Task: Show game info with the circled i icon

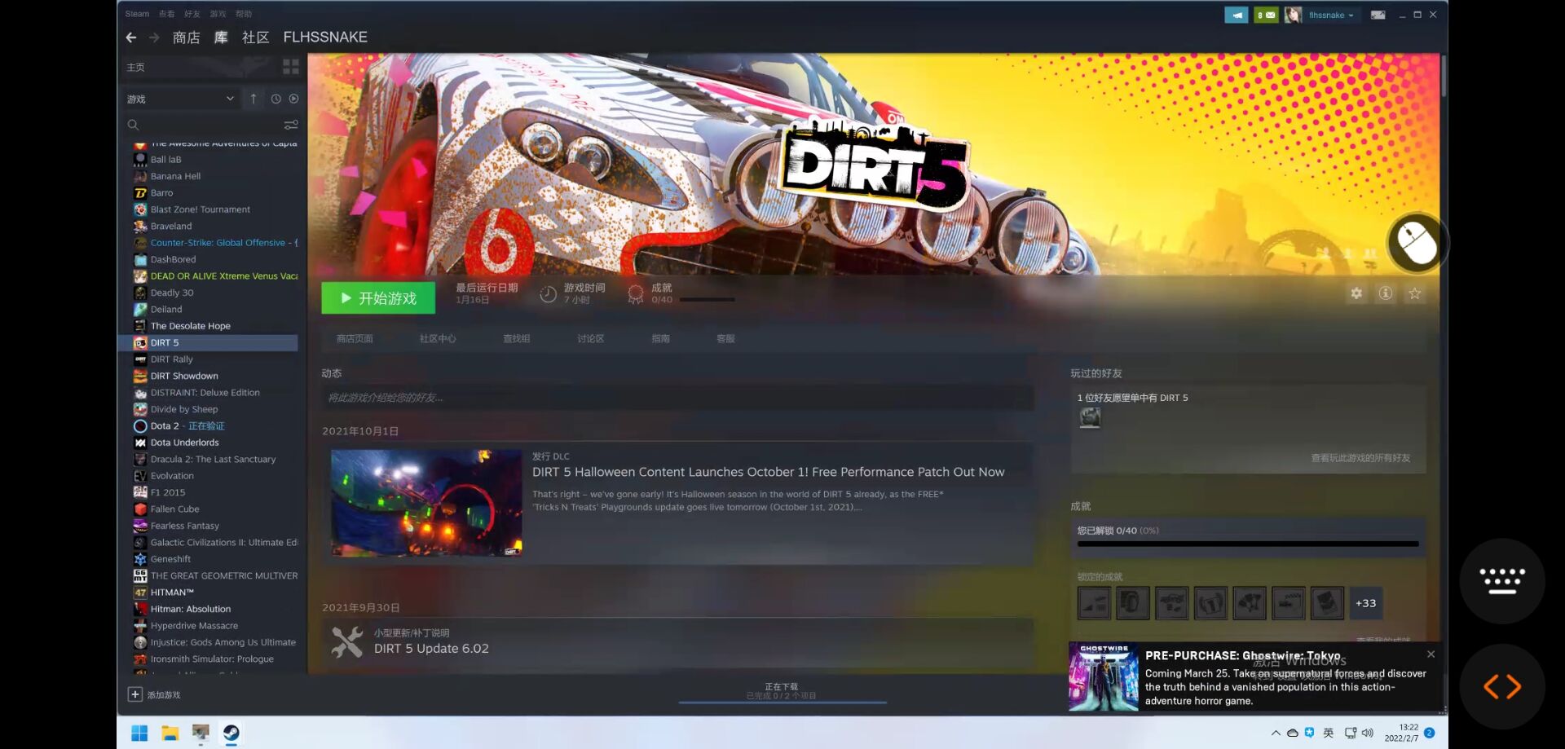Action: coord(1386,293)
